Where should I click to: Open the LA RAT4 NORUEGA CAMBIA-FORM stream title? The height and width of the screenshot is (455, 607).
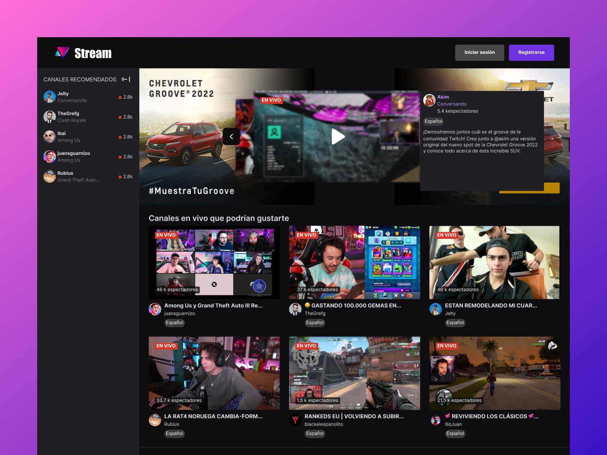tap(213, 416)
